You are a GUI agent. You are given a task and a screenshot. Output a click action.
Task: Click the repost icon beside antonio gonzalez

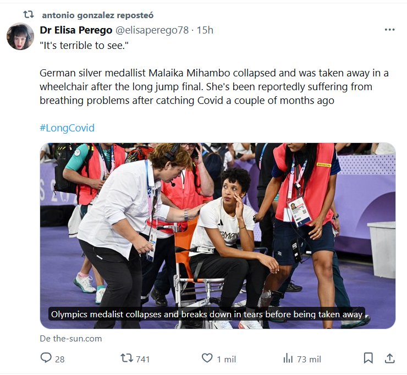click(29, 14)
